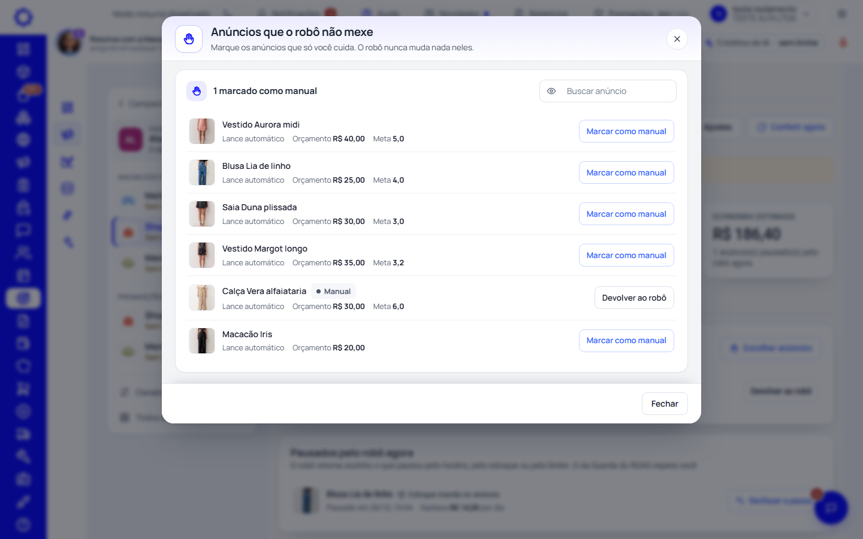863x539 pixels.
Task: Click the hand icon in dialog header
Action: [189, 39]
